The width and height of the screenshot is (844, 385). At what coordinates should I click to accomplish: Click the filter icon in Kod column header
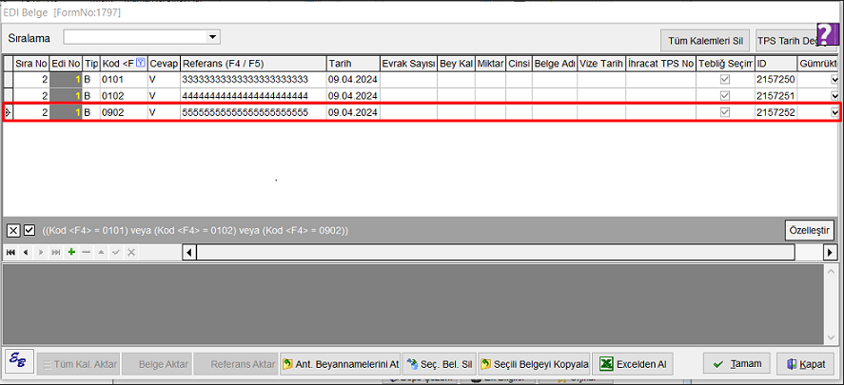click(x=141, y=63)
